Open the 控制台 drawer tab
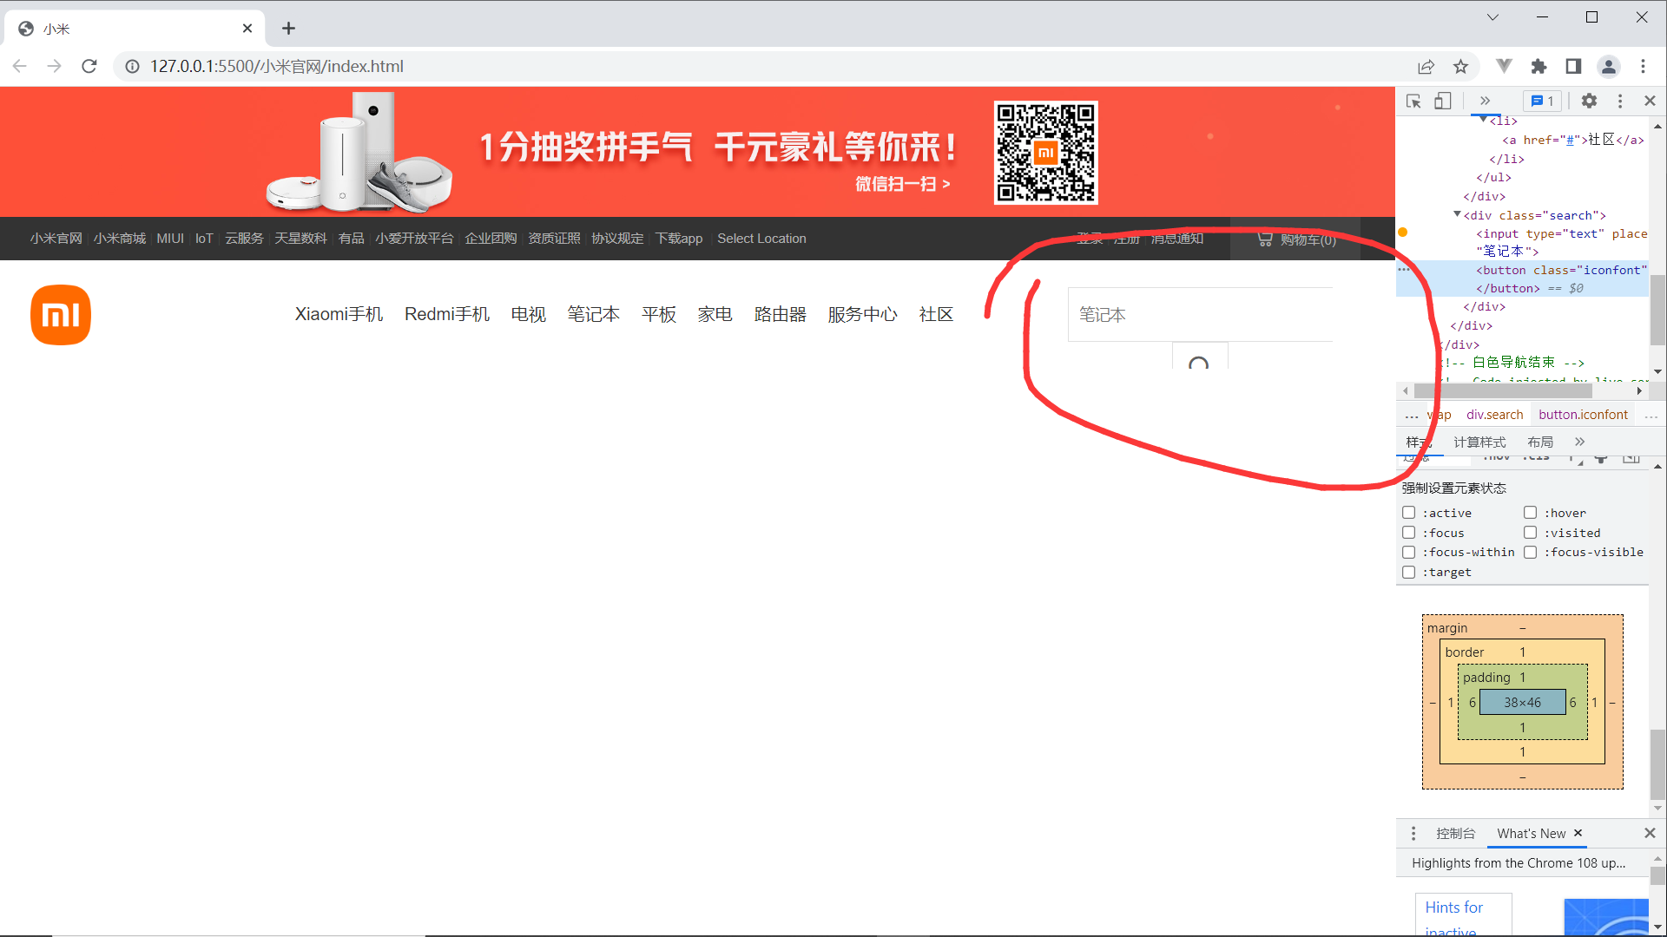Image resolution: width=1667 pixels, height=937 pixels. [x=1455, y=833]
